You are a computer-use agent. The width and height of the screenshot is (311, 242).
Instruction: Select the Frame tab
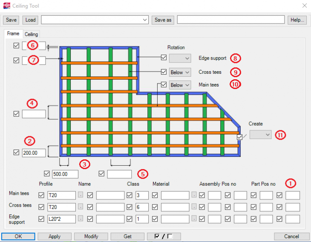13,34
